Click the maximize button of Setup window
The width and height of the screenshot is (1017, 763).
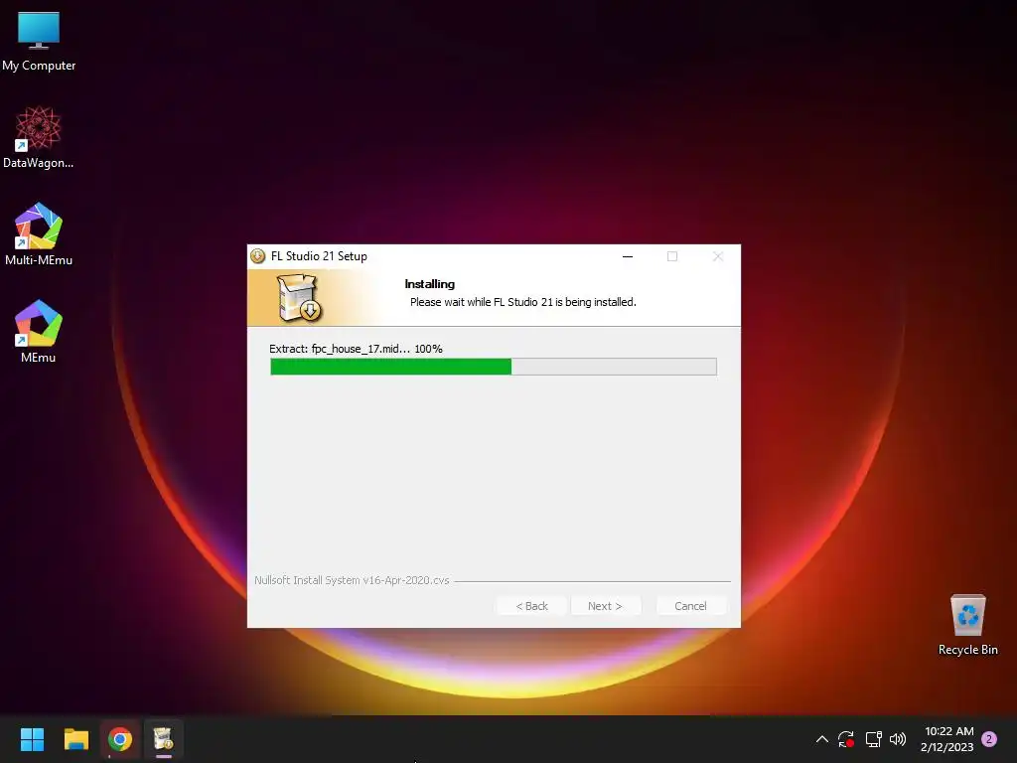click(672, 256)
